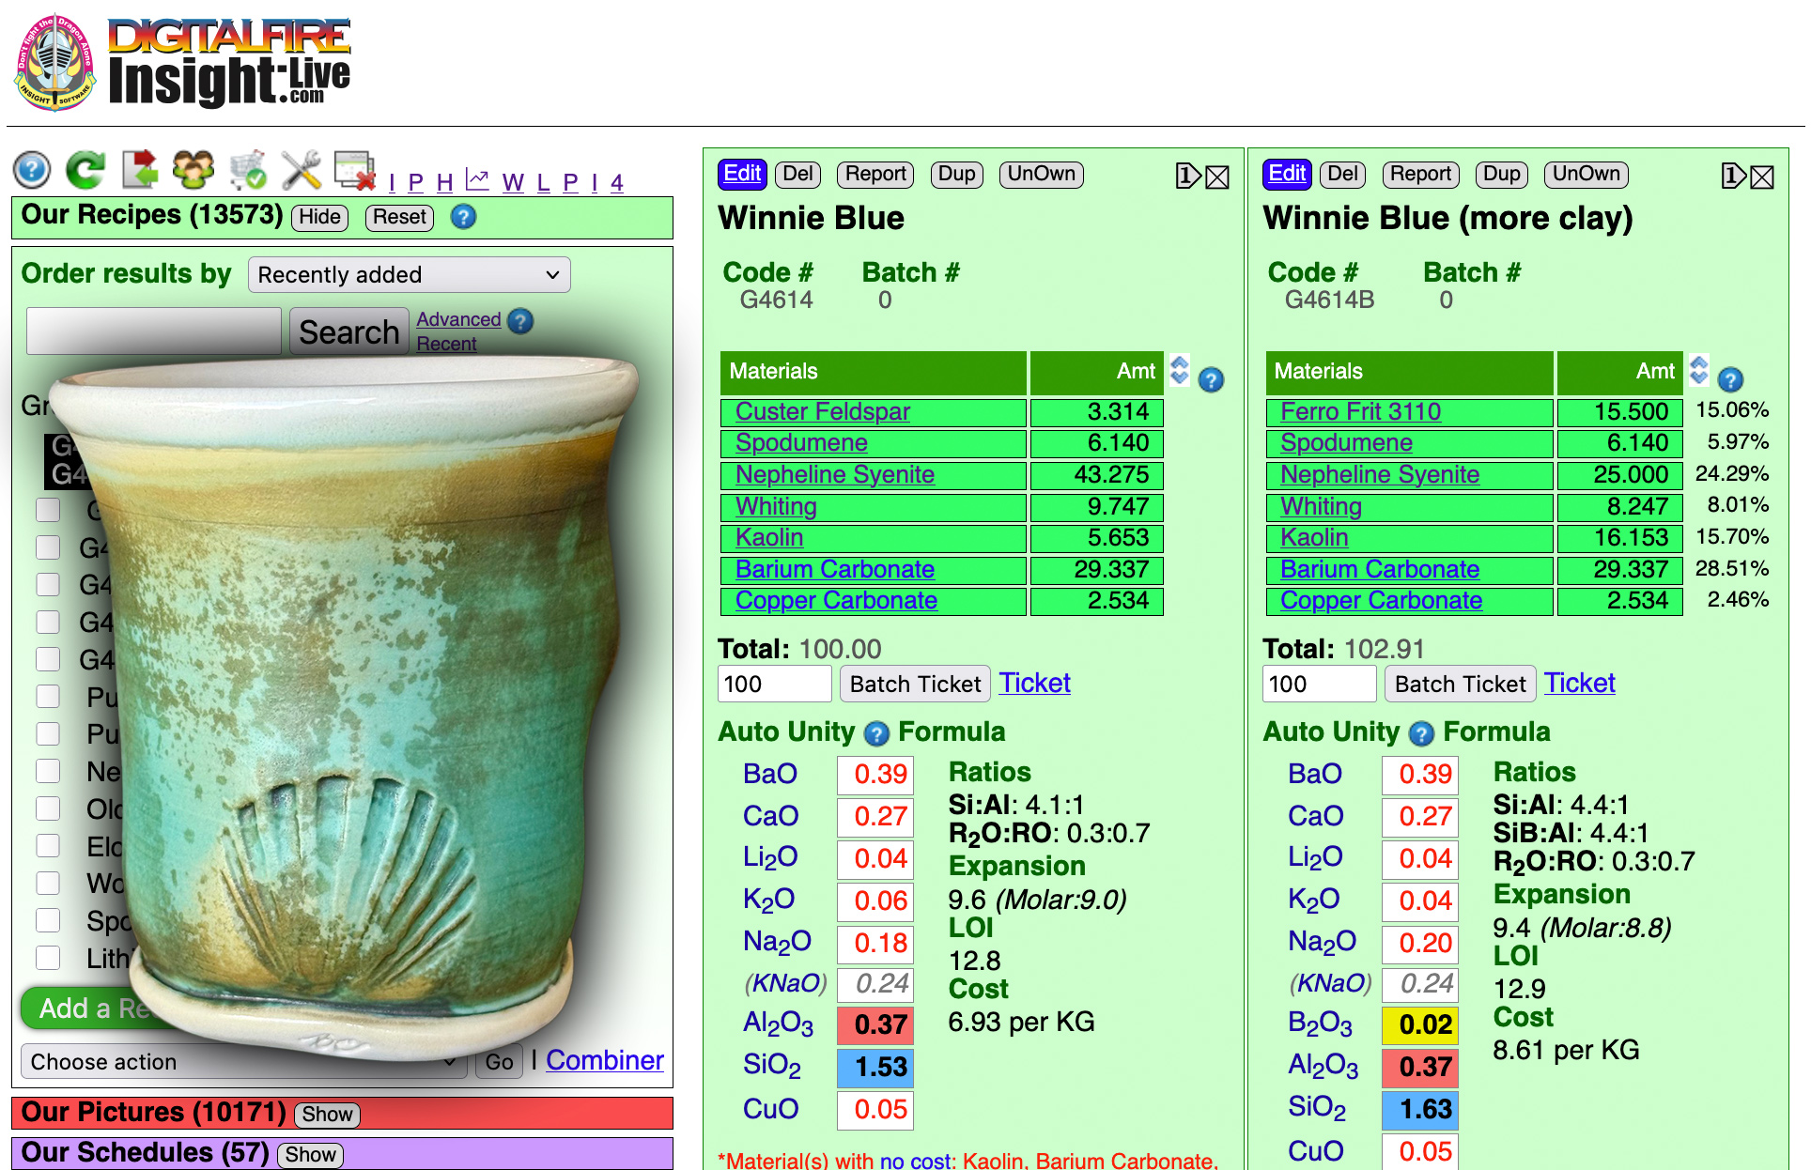Click the green refresh arrow icon
Image resolution: width=1811 pixels, height=1170 pixels.
85,170
